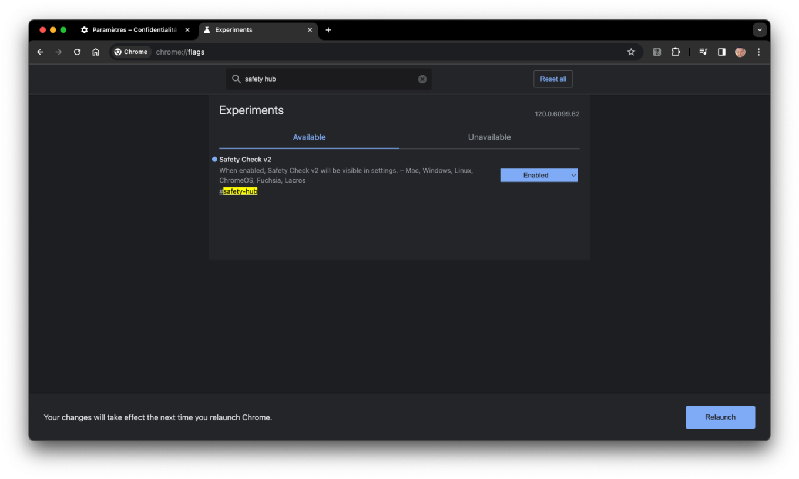Open the tab search chevron

[x=760, y=30]
